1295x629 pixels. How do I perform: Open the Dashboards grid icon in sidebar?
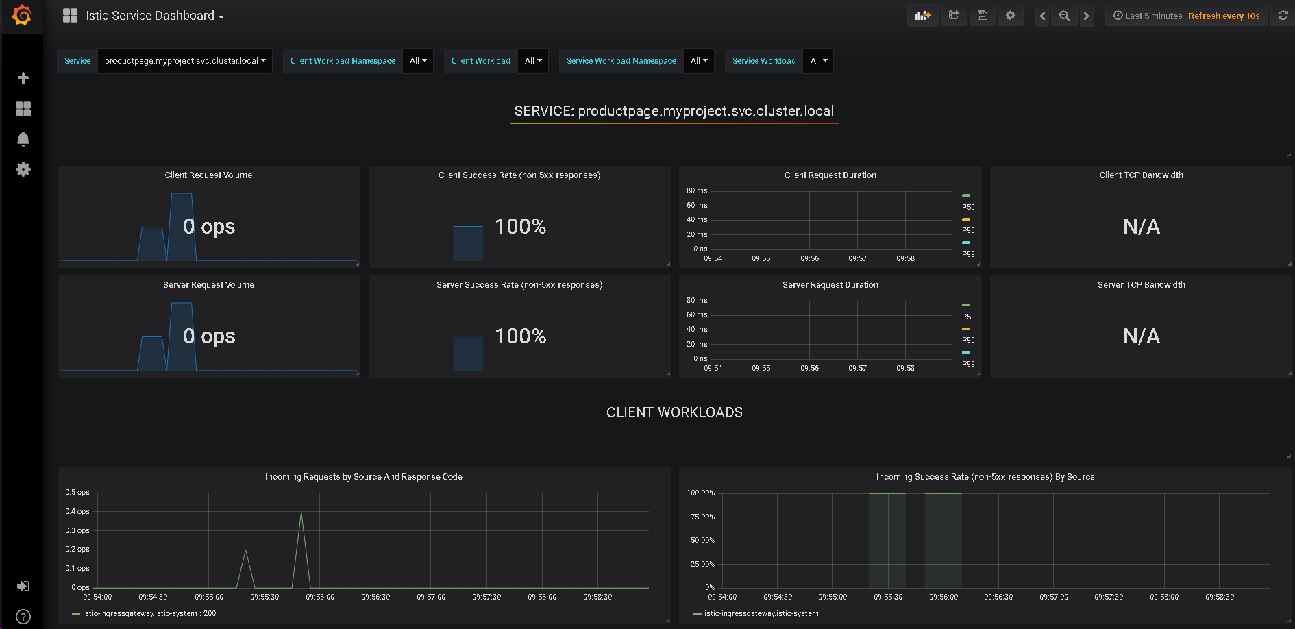pos(23,109)
